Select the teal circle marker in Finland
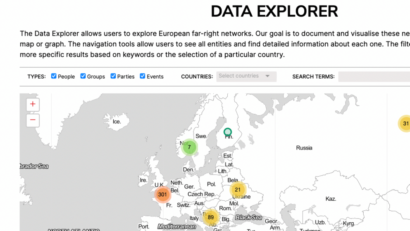 (x=227, y=132)
